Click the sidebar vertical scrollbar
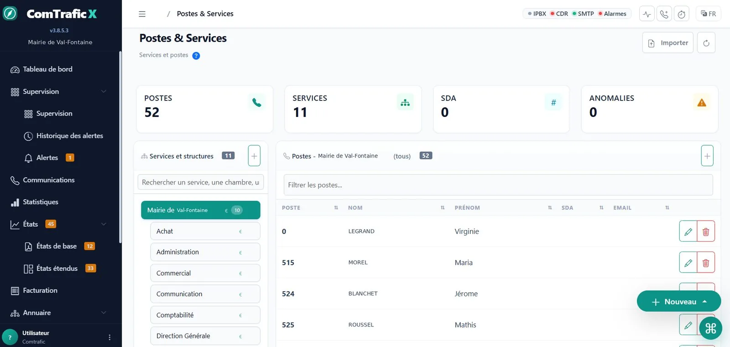This screenshot has height=347, width=730. (120, 147)
